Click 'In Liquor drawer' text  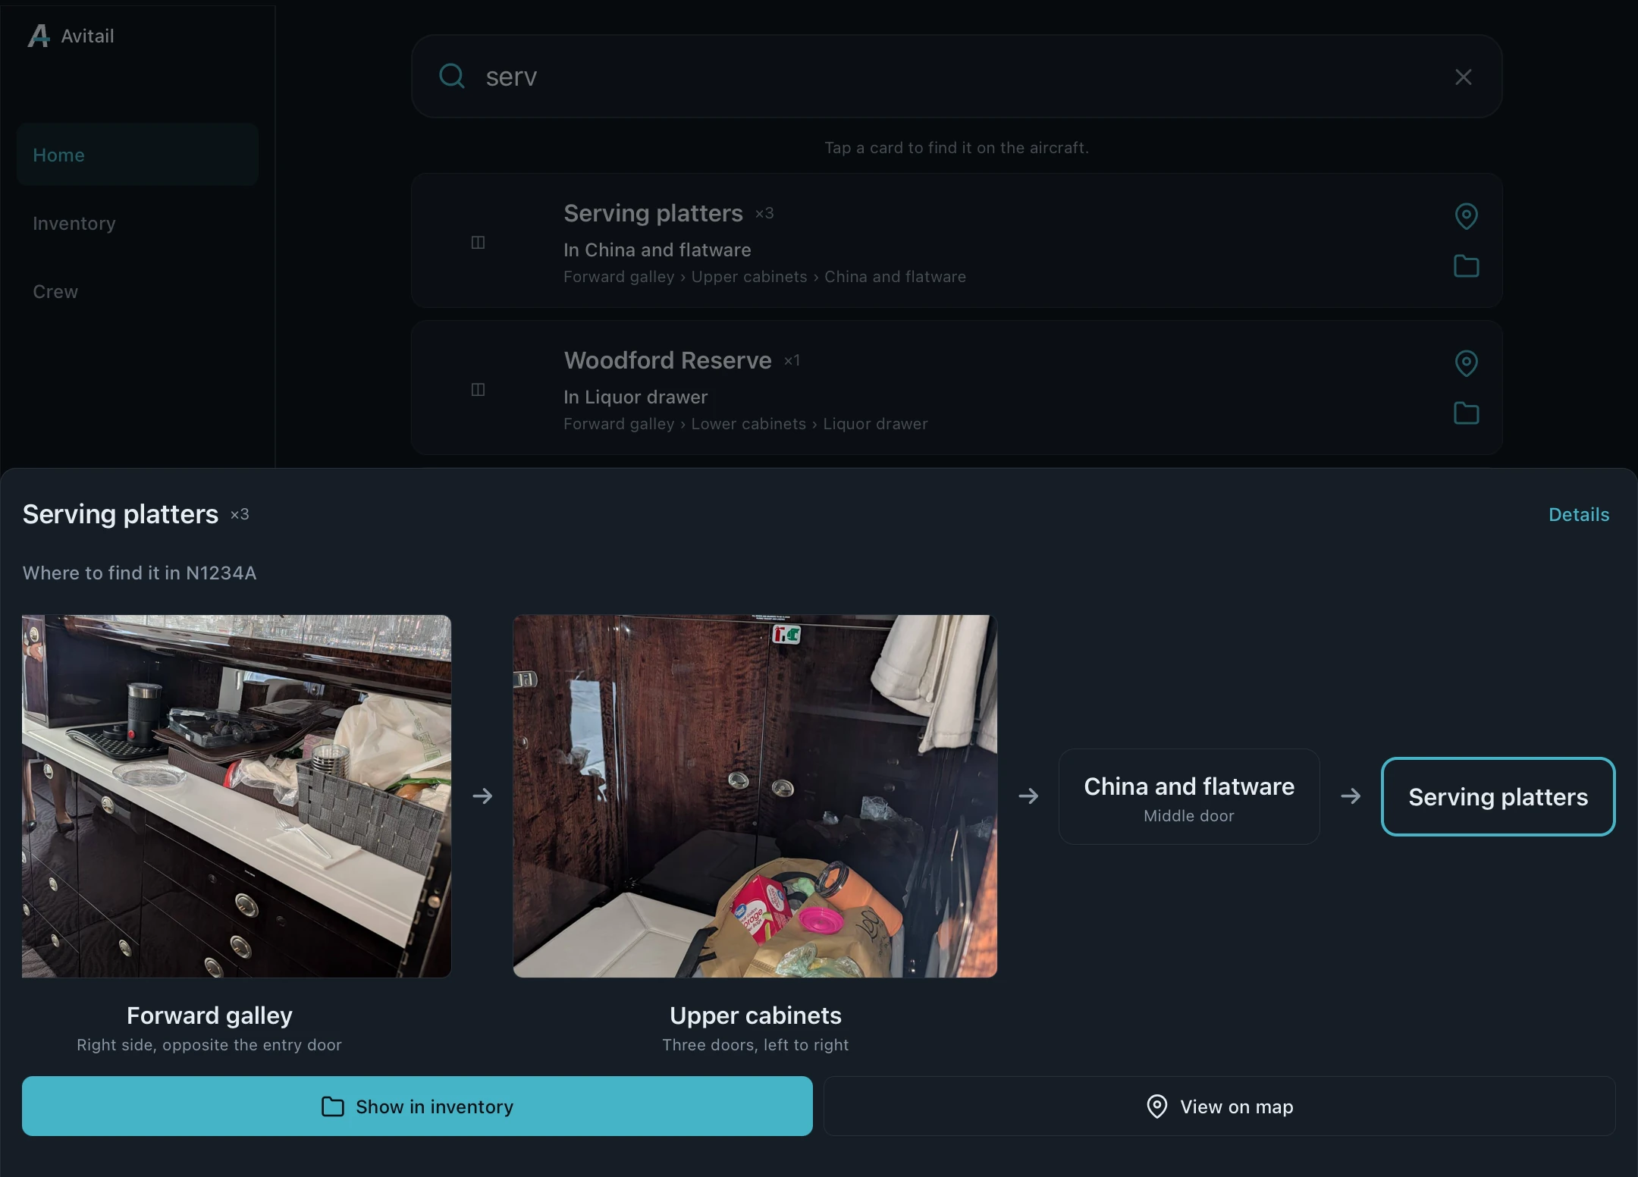tap(635, 397)
